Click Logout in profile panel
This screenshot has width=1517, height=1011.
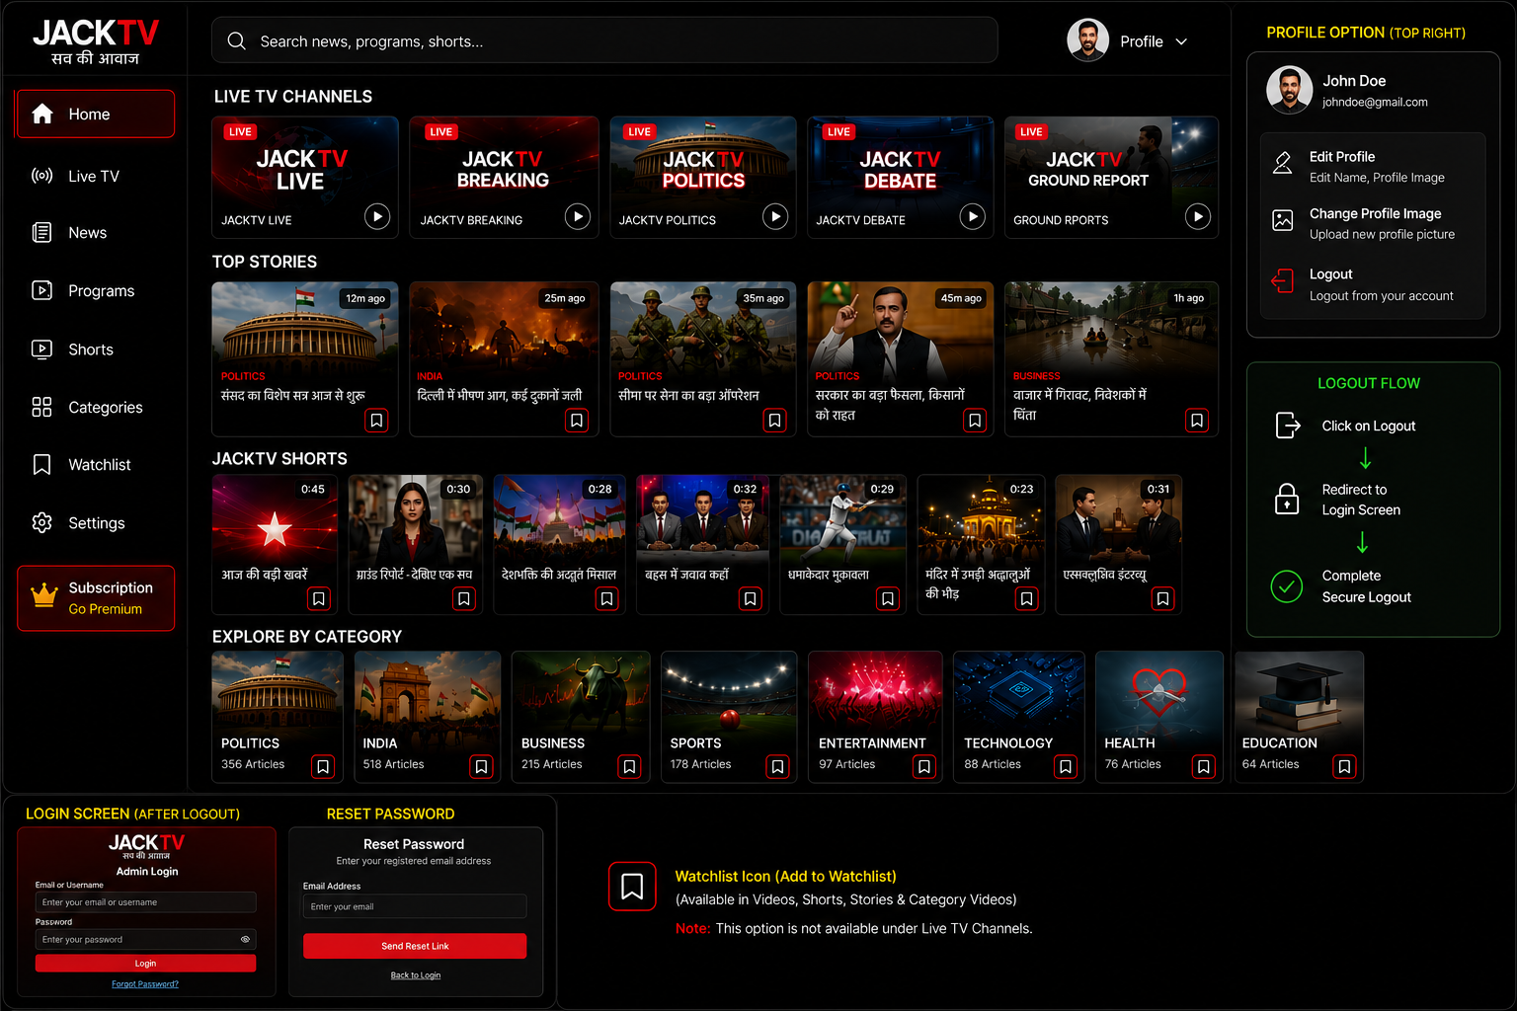1373,284
